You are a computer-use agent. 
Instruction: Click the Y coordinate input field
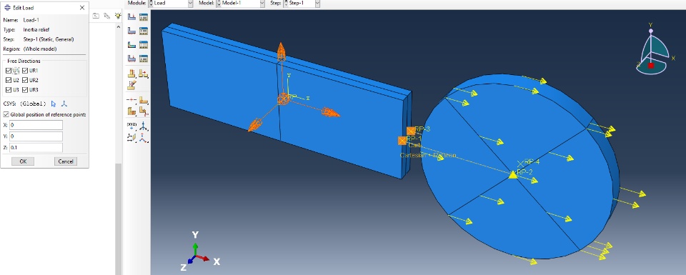[36, 136]
